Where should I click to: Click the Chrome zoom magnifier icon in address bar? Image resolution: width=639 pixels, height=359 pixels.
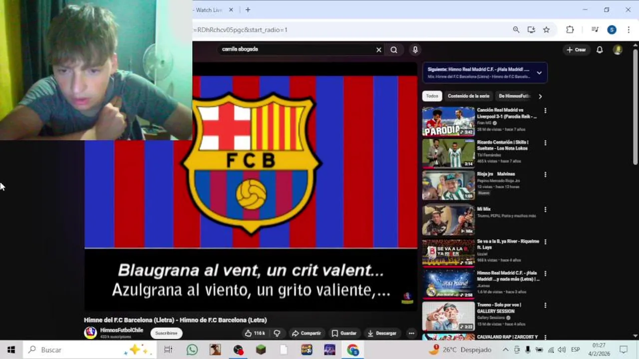[516, 29]
